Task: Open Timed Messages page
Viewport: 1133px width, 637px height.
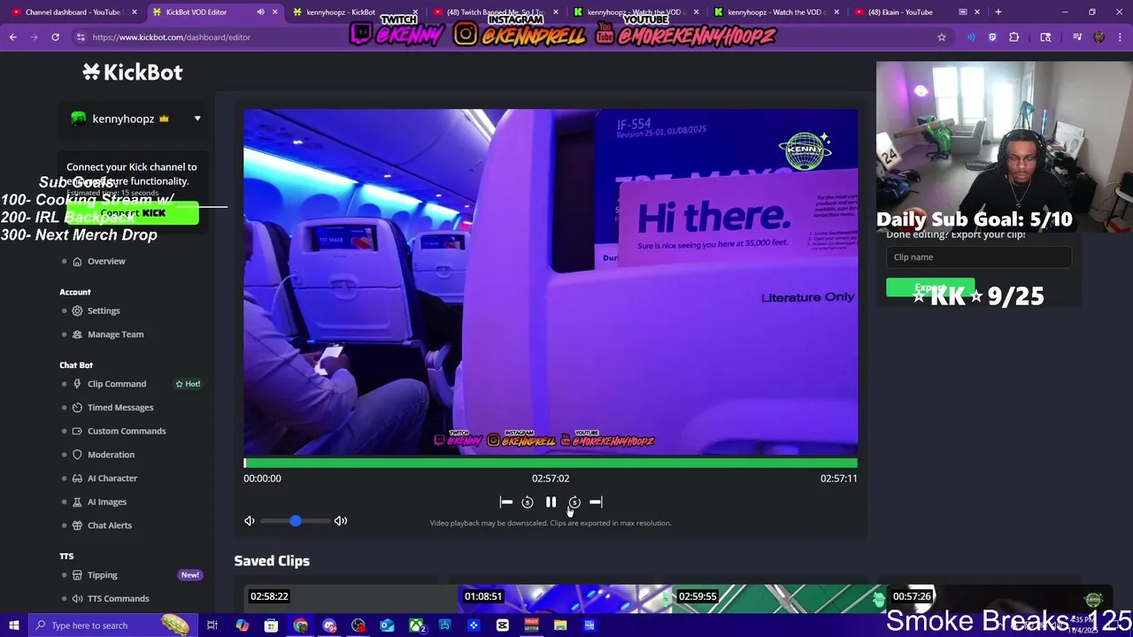Action: pos(120,407)
